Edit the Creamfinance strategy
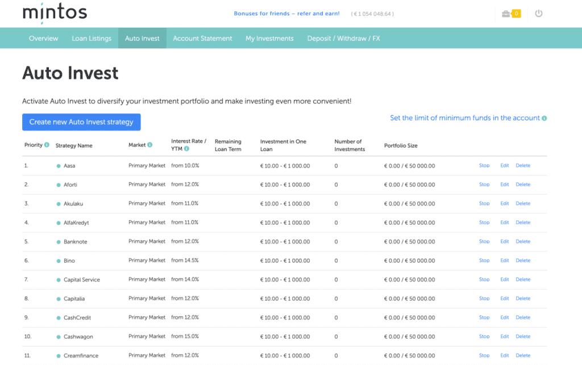 [x=505, y=355]
